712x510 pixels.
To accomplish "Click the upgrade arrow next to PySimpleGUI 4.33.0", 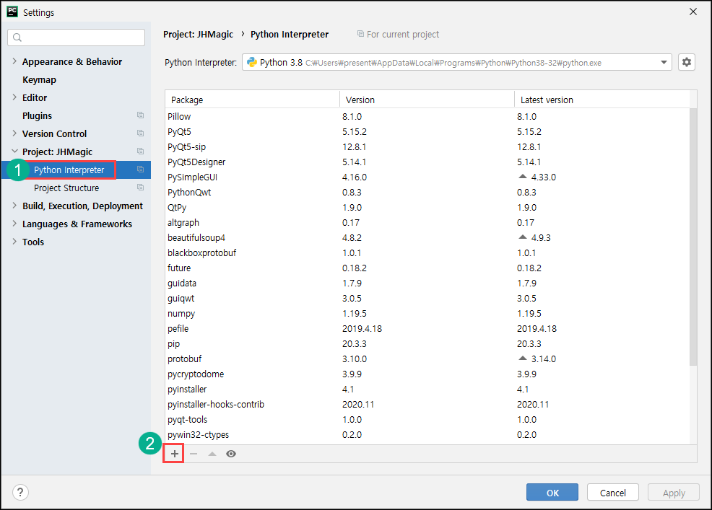I will click(523, 176).
